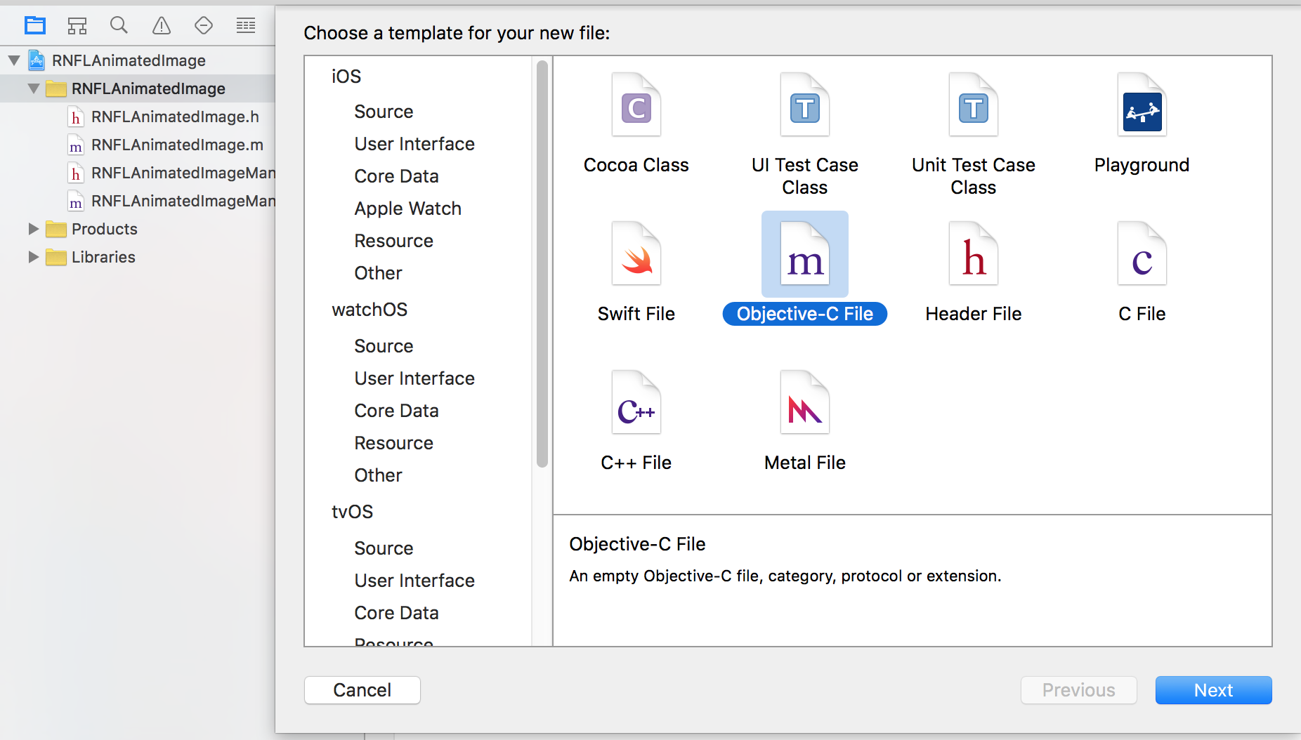1301x740 pixels.
Task: Expand the Products folder
Action: pos(33,229)
